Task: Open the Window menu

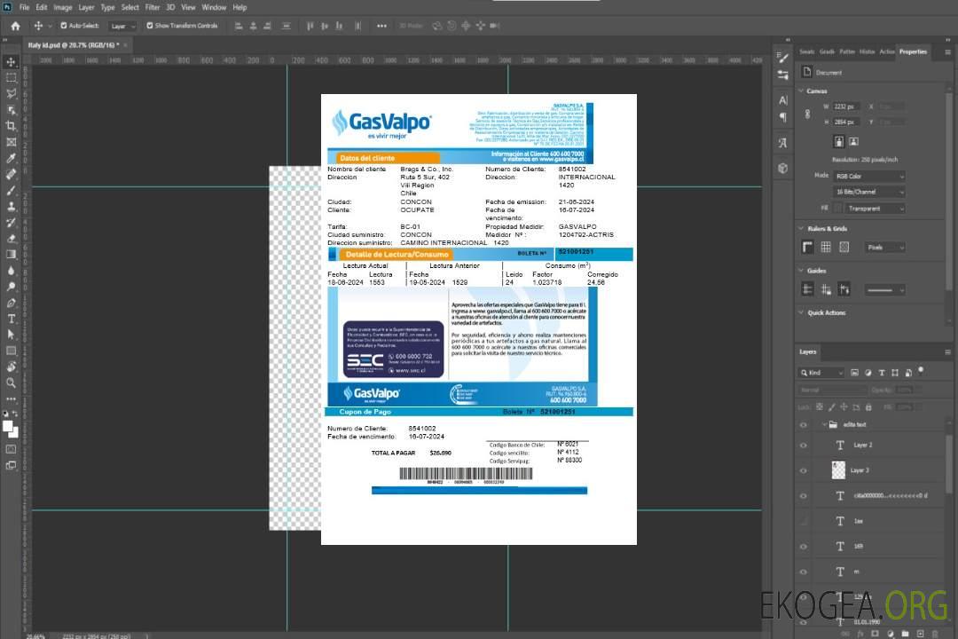Action: click(214, 7)
